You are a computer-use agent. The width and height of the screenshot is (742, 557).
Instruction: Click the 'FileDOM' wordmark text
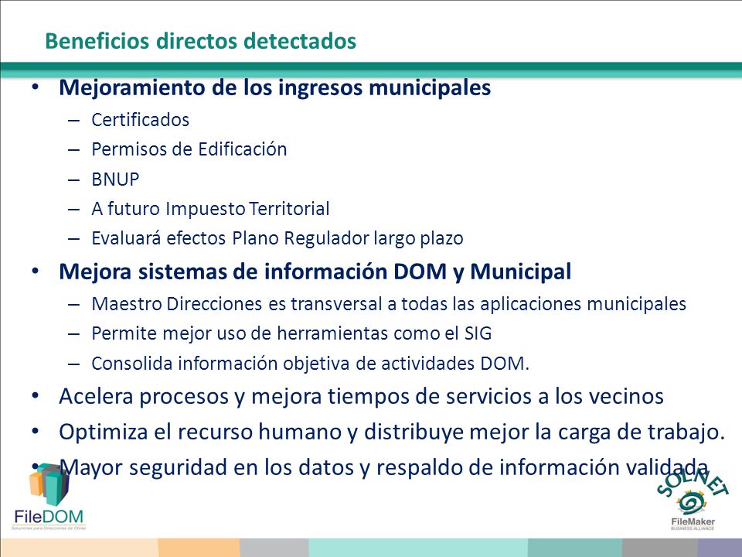(x=49, y=516)
